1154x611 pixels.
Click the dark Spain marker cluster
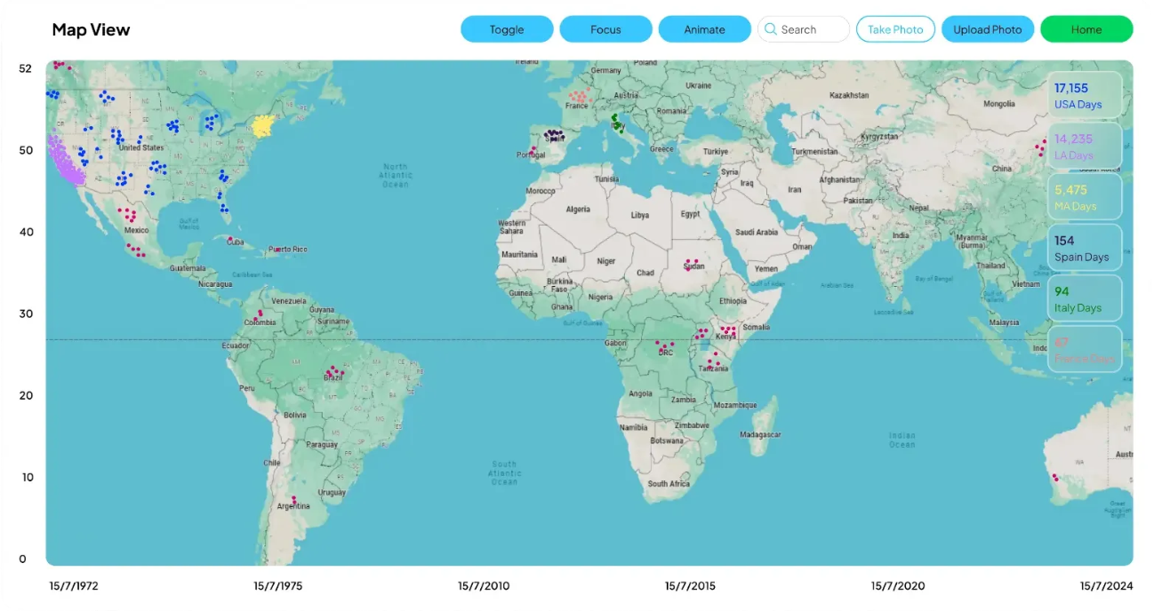click(x=554, y=136)
